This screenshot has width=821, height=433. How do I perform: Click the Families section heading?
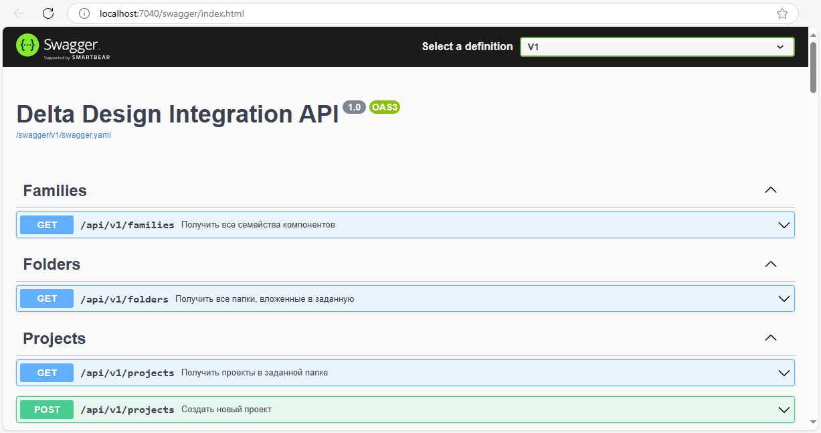tap(55, 191)
